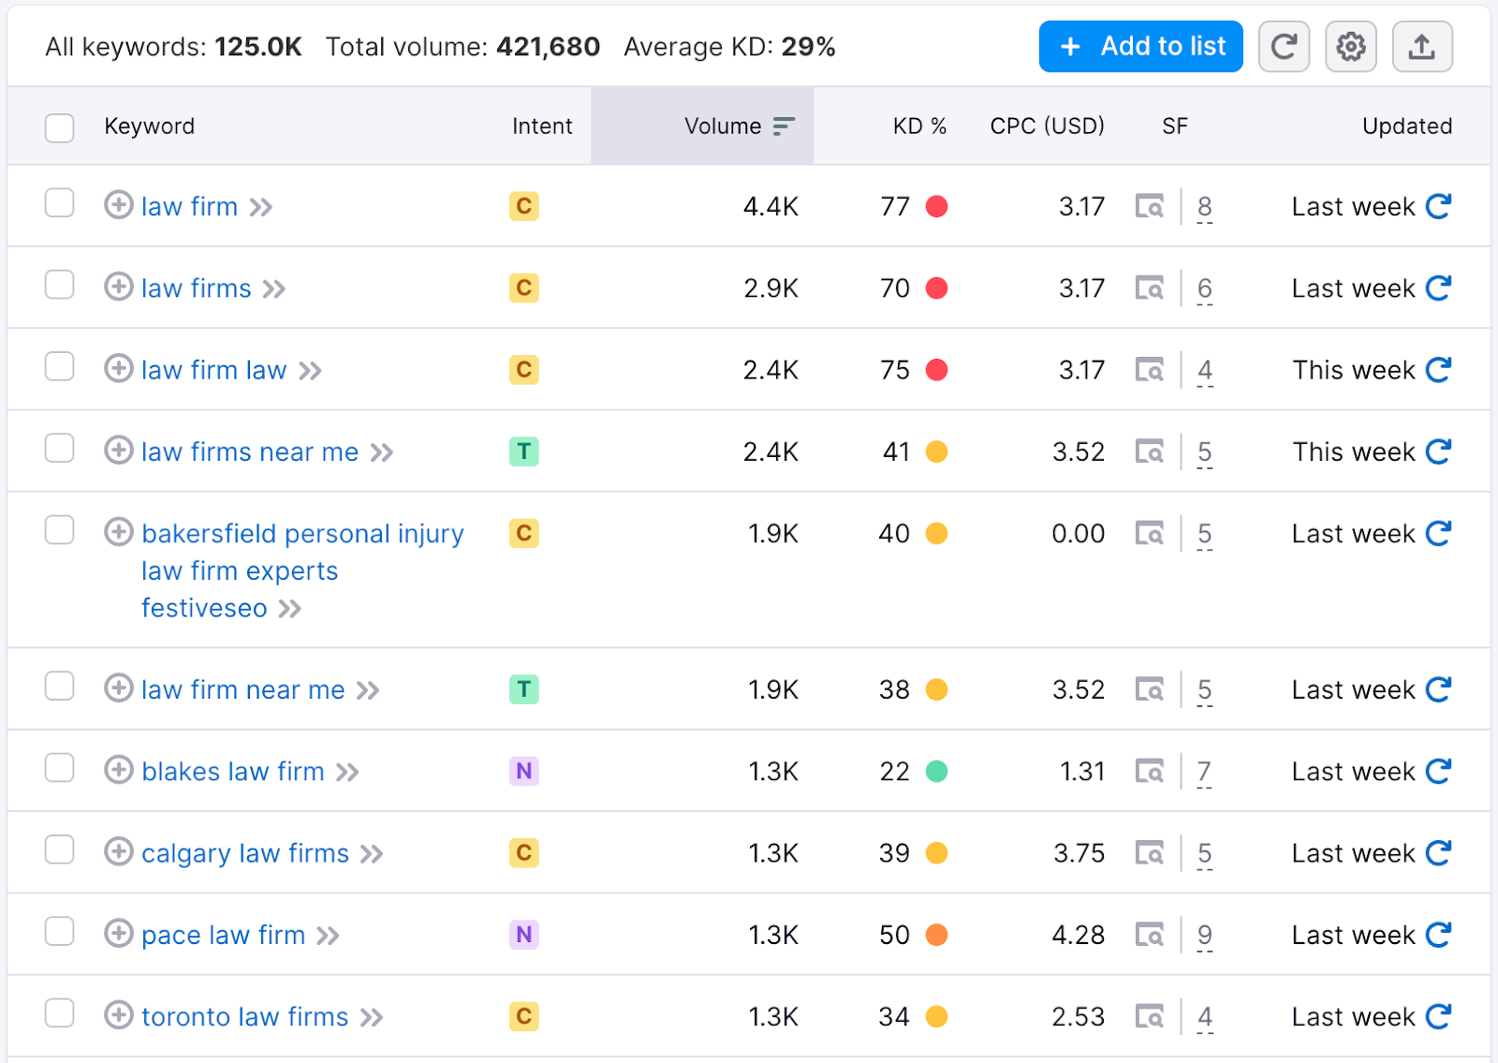Image resolution: width=1498 pixels, height=1063 pixels.
Task: Click SERP features count 9 for 'pace law firm'
Action: [x=1205, y=936]
